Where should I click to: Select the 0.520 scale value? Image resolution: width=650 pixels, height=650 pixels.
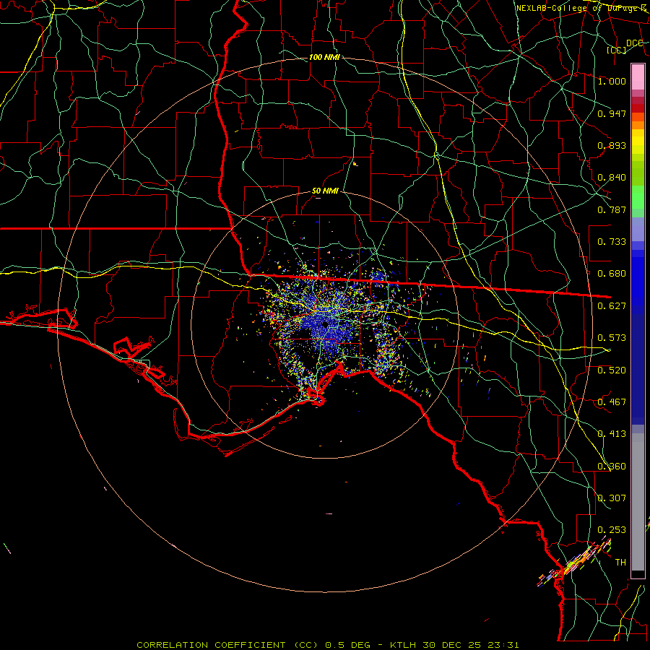[612, 370]
